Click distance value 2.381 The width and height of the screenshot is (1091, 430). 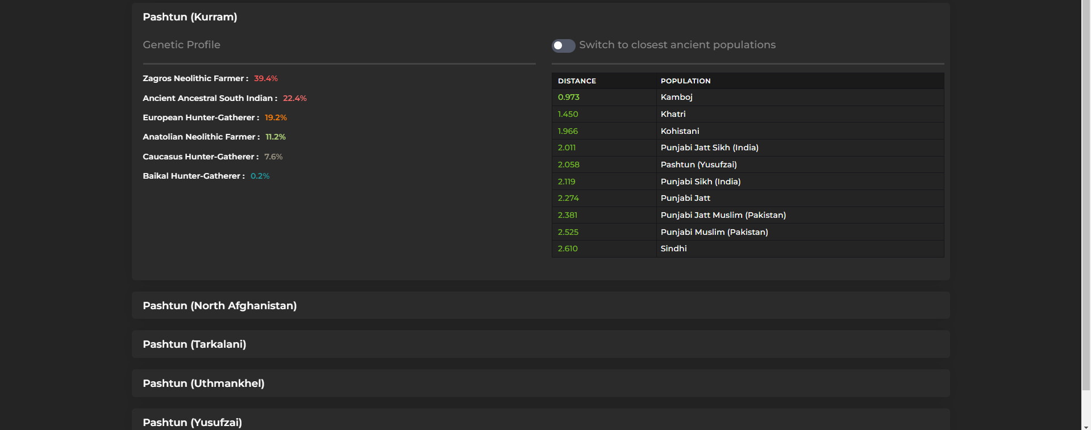pyautogui.click(x=568, y=215)
